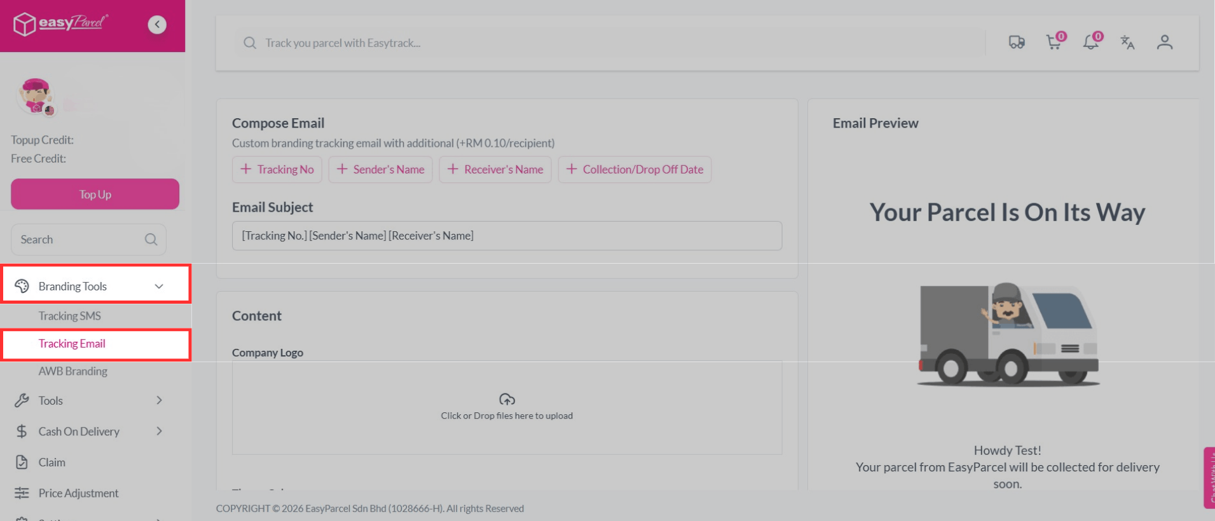The height and width of the screenshot is (521, 1215).
Task: Click the Cash On Delivery dollar icon
Action: (22, 431)
